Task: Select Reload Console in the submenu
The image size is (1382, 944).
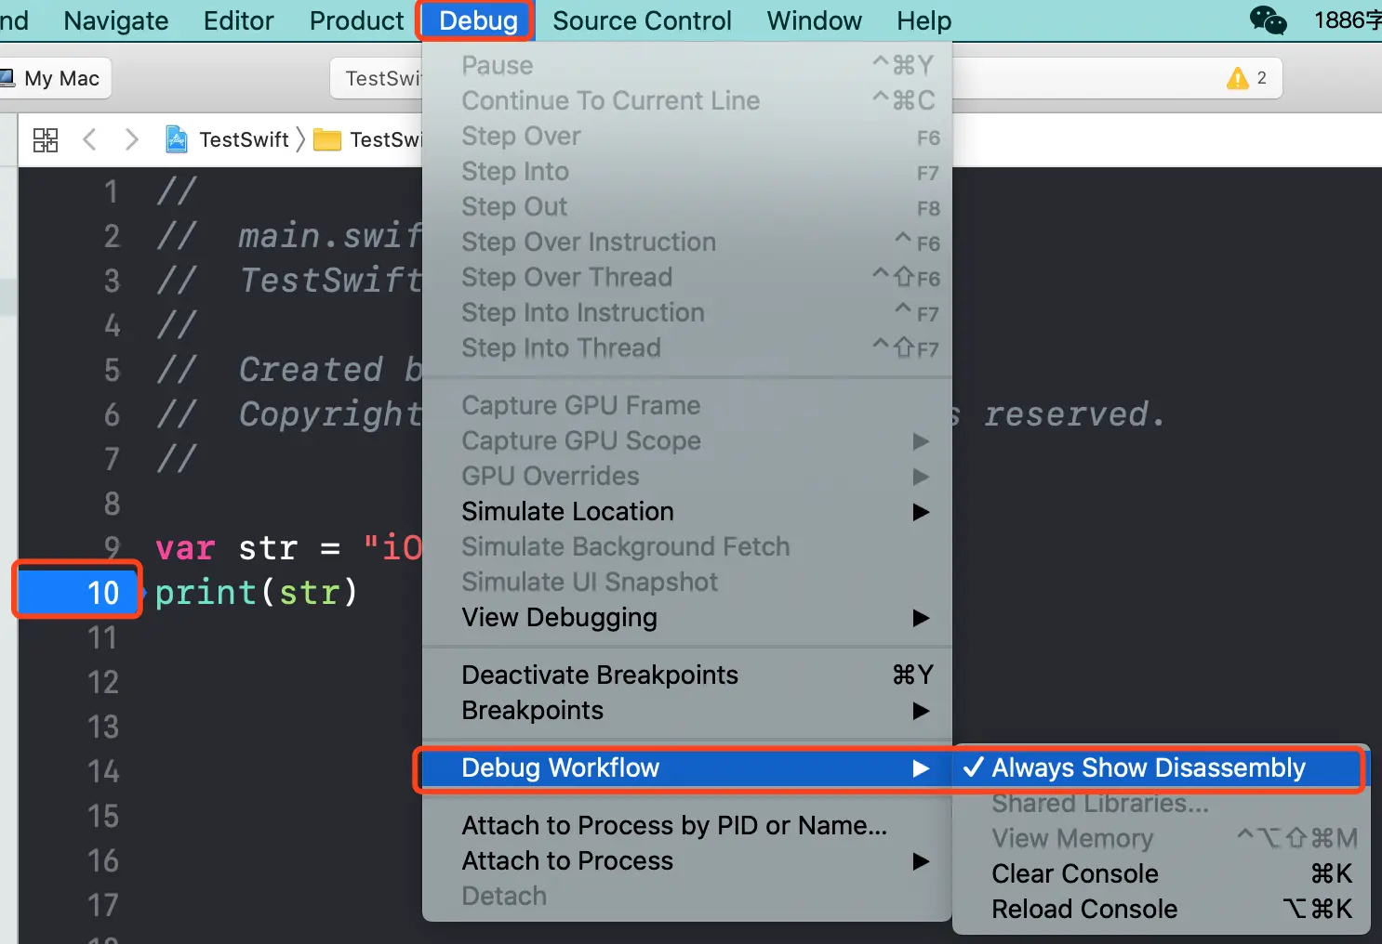Action: [x=1160, y=910]
